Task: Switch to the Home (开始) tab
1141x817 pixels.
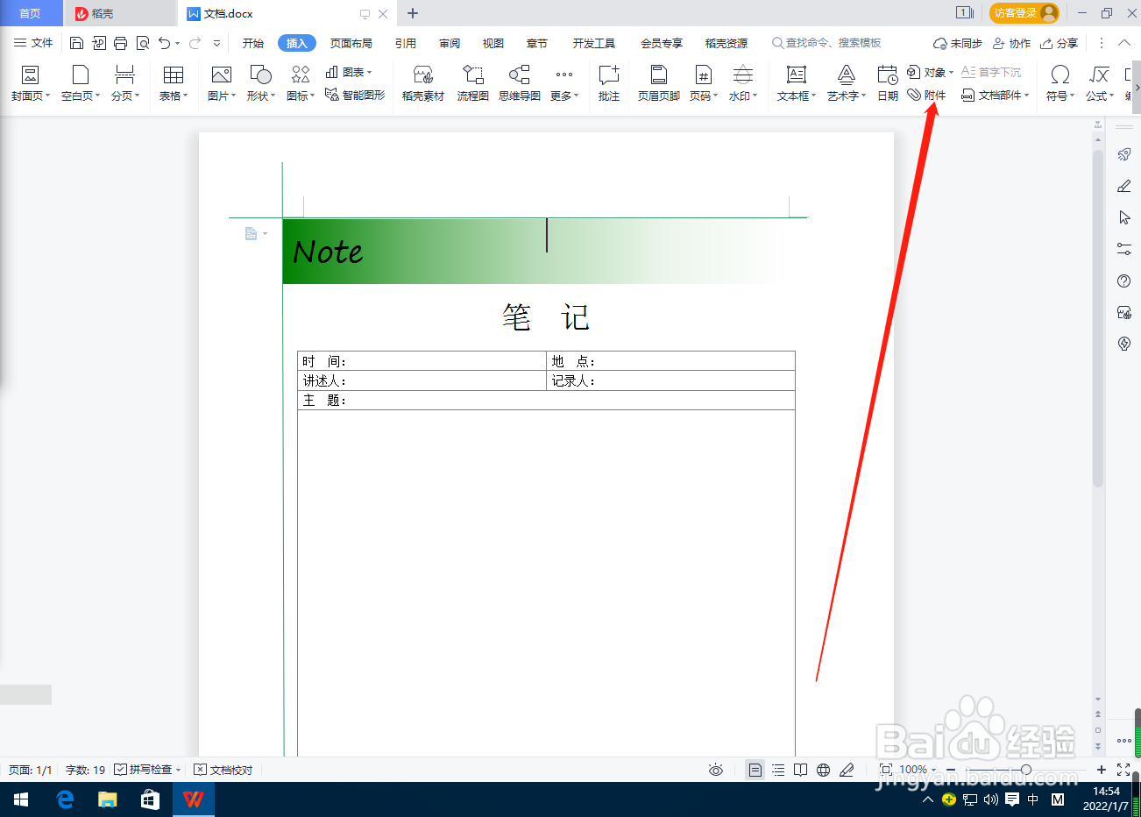Action: 253,43
